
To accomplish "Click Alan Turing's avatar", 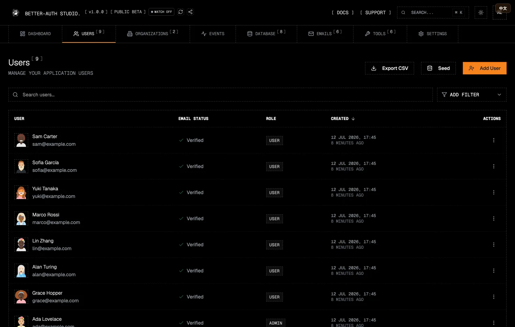I will (21, 271).
